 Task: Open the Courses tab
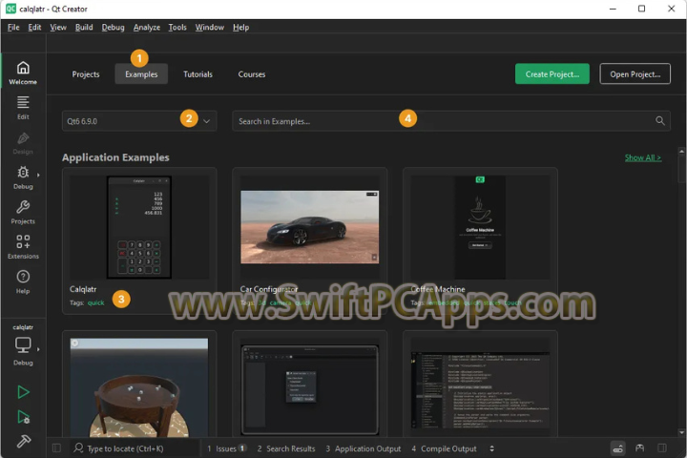(x=252, y=74)
